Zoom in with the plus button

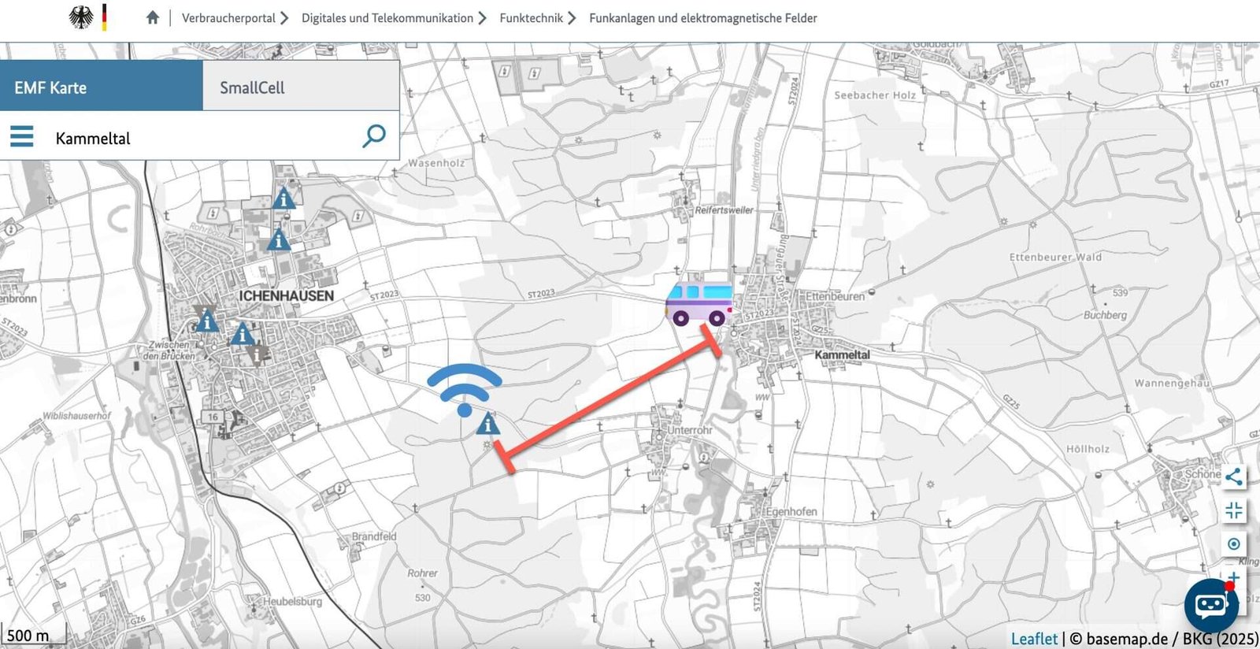[x=1233, y=577]
